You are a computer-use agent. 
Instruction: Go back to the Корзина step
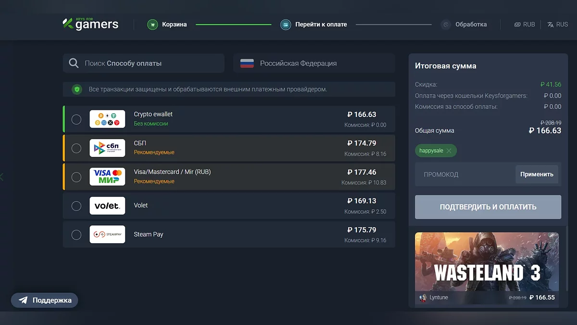tap(167, 24)
